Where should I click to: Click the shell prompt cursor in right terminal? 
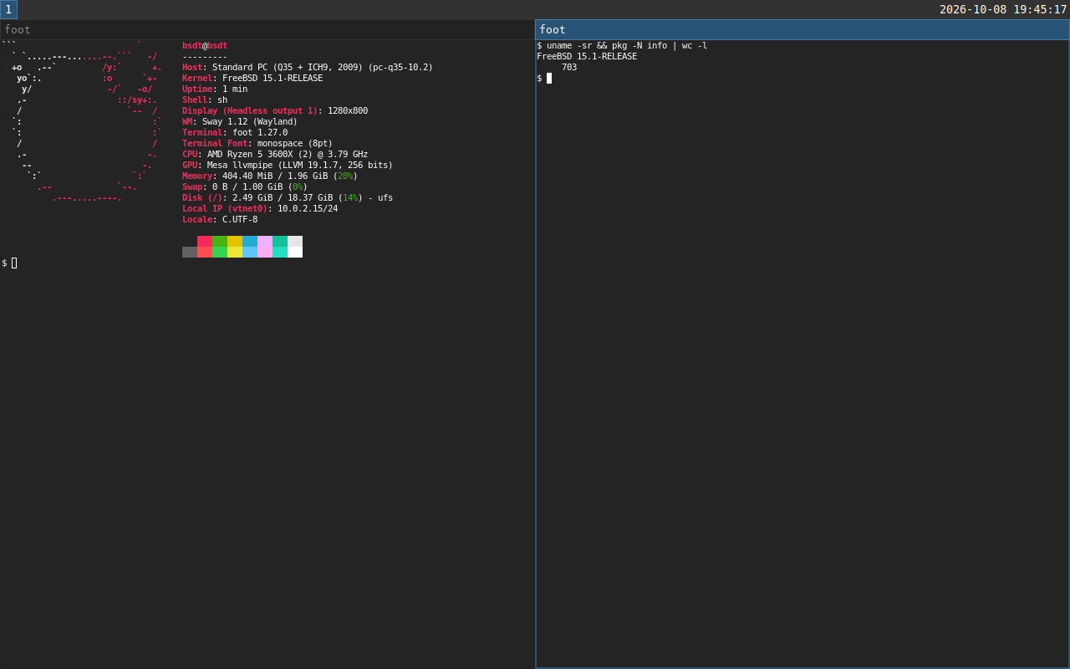coord(549,79)
